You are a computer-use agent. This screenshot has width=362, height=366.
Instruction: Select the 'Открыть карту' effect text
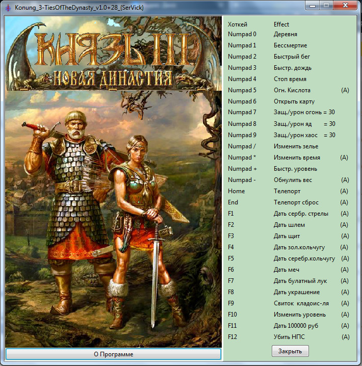[x=294, y=101]
